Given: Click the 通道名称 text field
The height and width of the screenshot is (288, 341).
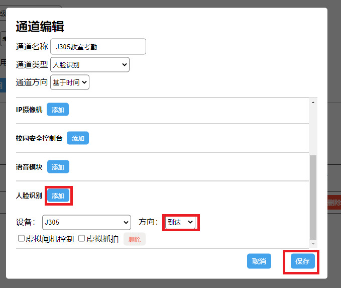Looking at the screenshot, I should pyautogui.click(x=98, y=47).
